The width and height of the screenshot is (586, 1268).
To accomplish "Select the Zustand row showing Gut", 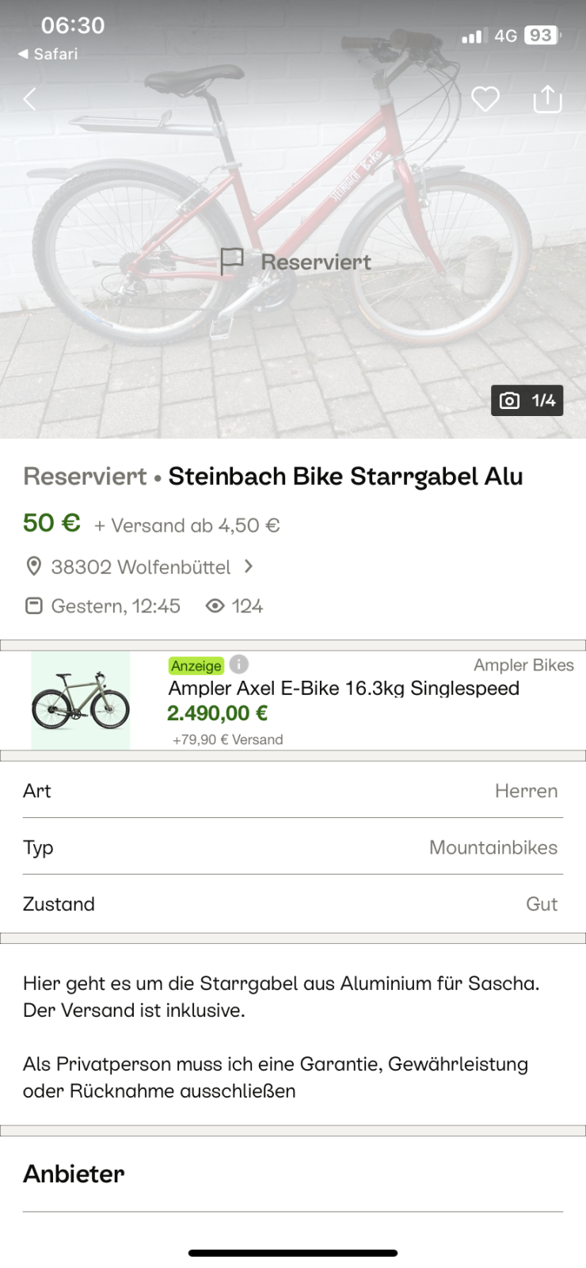I will click(x=293, y=904).
